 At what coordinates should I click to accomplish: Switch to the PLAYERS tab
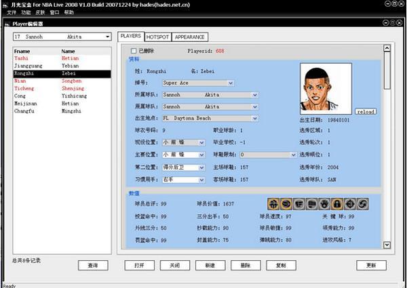click(x=131, y=37)
